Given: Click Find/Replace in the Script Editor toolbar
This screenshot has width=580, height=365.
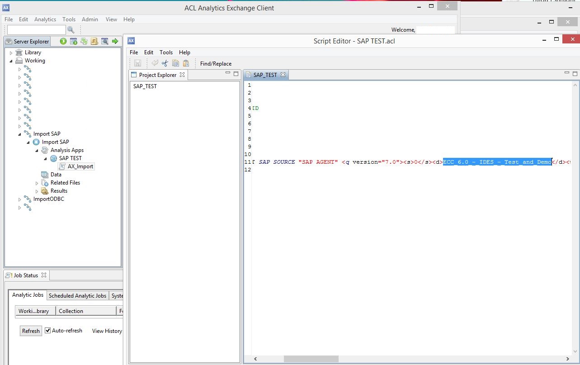Looking at the screenshot, I should [216, 64].
